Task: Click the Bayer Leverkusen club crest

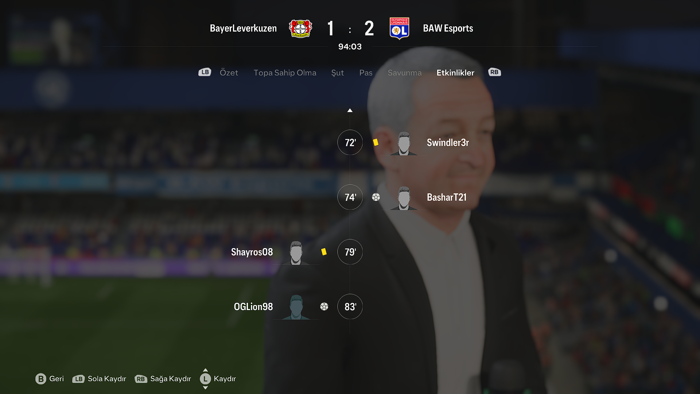Action: (300, 28)
